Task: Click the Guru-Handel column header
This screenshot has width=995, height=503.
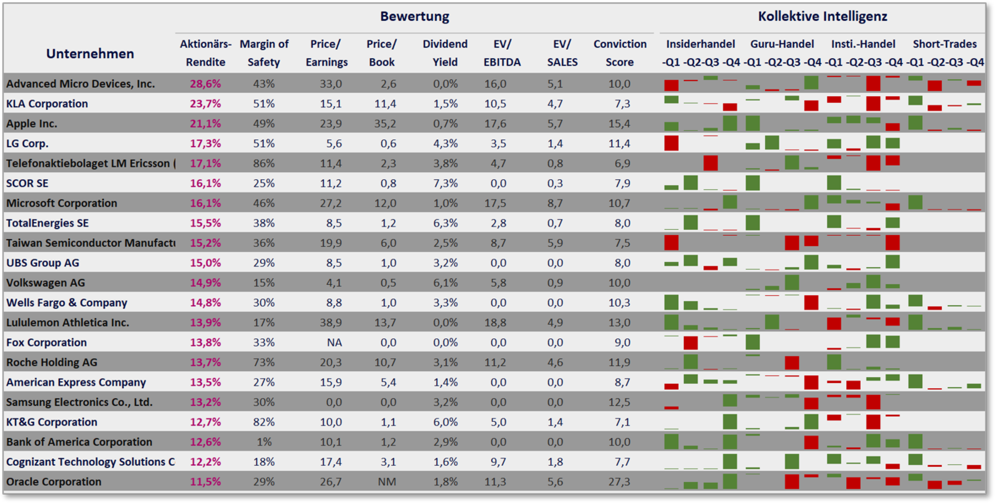Action: click(x=782, y=44)
